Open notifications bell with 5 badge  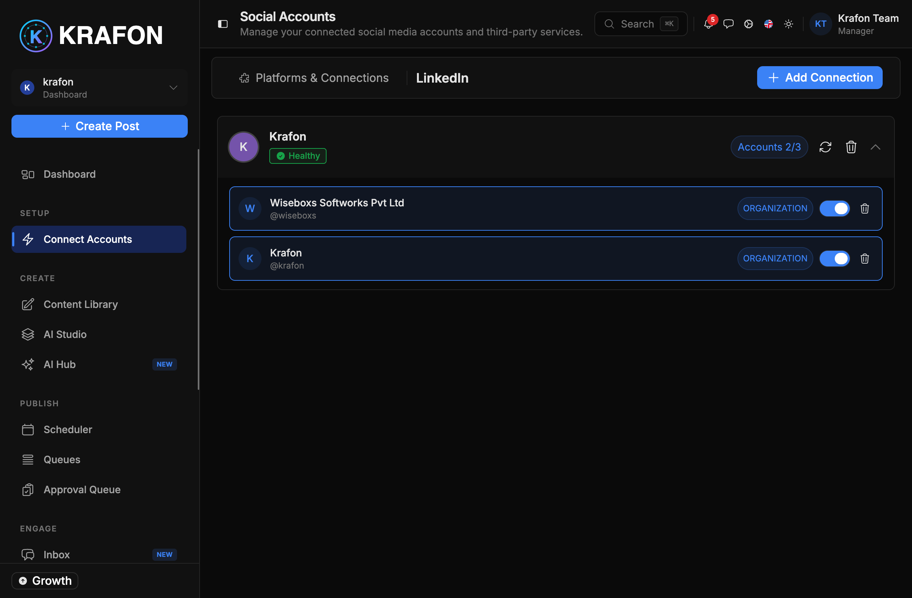point(708,24)
